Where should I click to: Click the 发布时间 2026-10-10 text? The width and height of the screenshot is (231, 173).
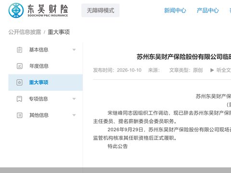[117, 70]
